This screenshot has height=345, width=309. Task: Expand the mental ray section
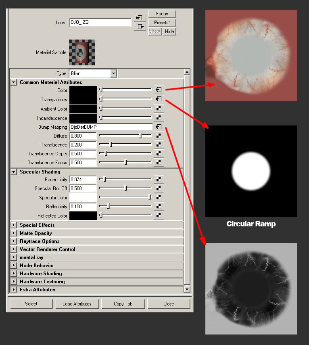point(14,257)
